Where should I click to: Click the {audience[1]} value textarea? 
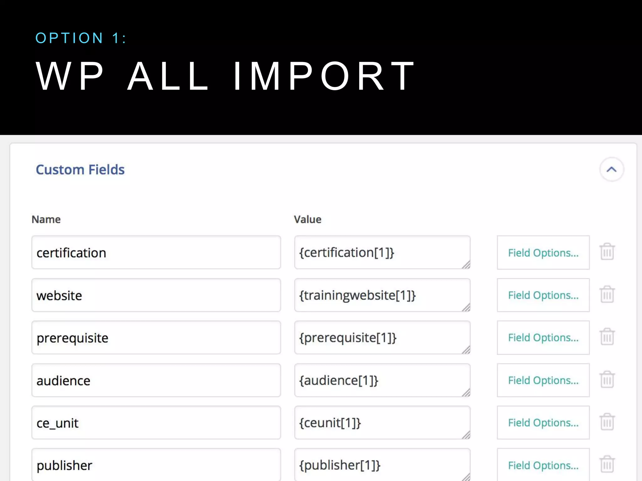click(x=382, y=380)
